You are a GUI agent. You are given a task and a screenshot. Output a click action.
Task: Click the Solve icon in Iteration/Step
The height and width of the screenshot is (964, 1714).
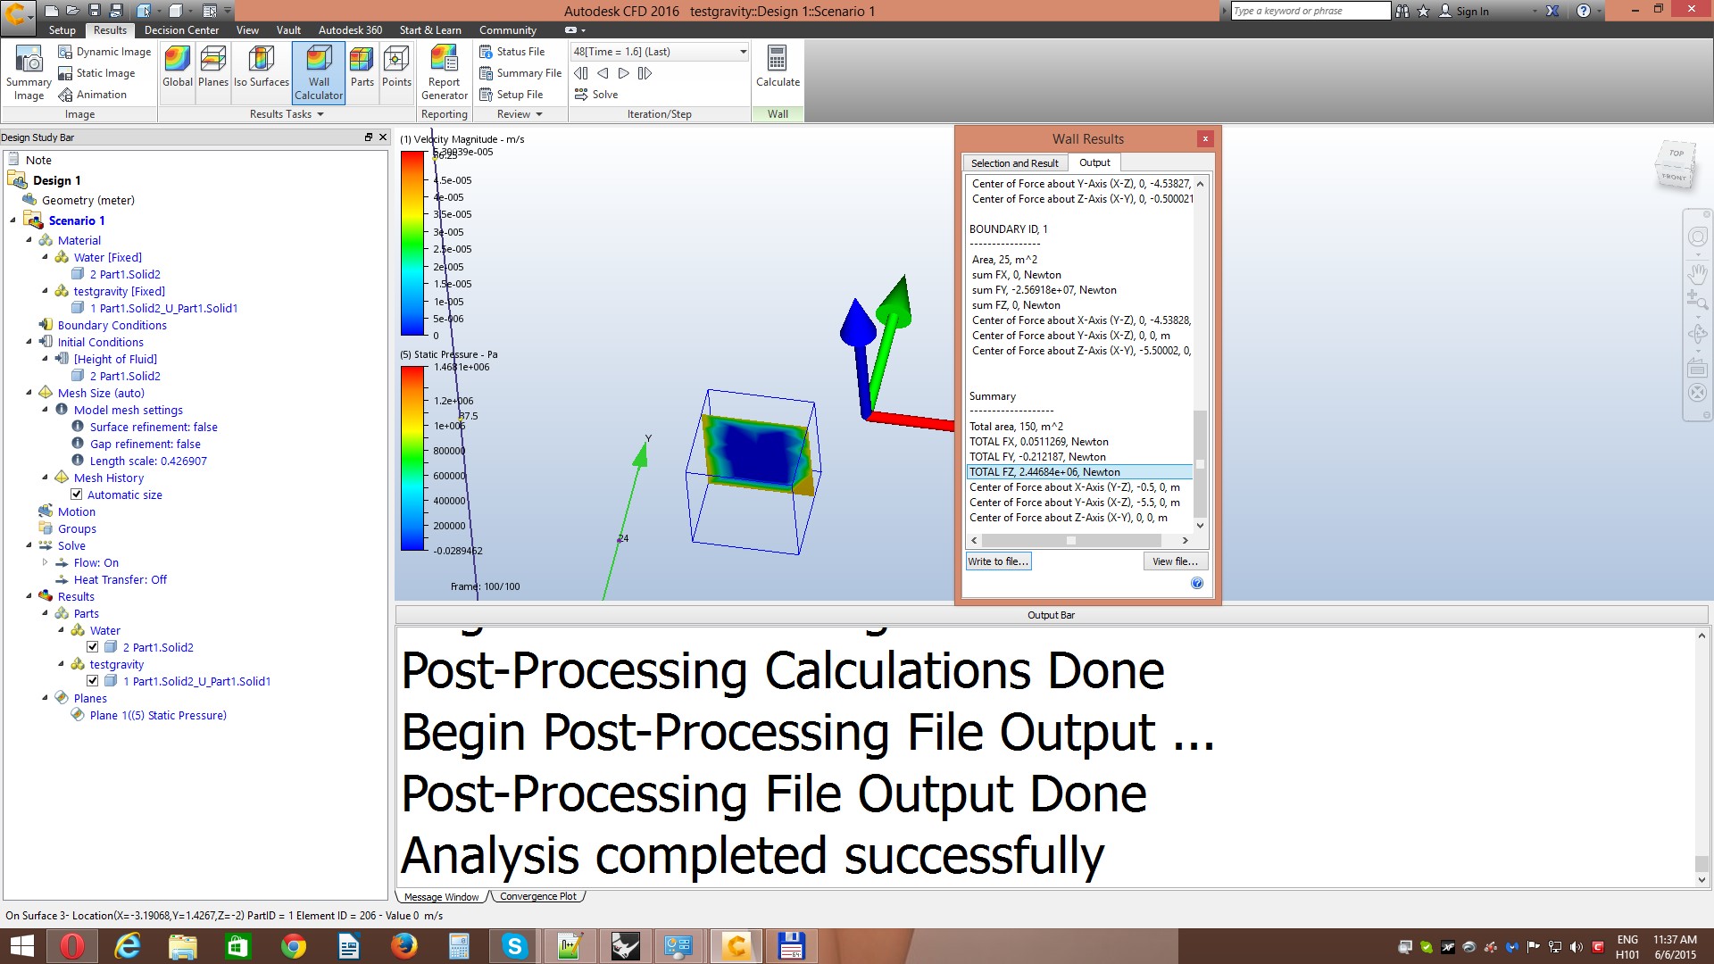tap(581, 95)
